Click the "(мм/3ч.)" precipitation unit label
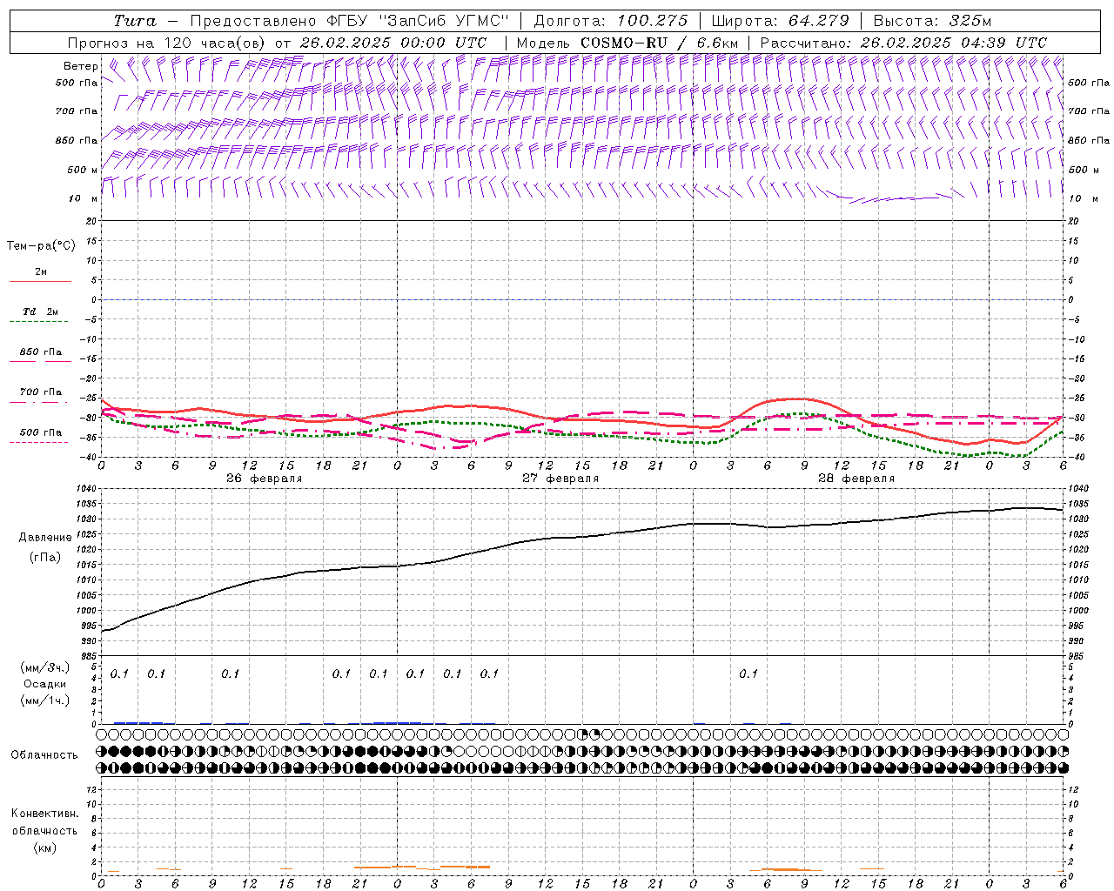Image resolution: width=1114 pixels, height=891 pixels. (45, 668)
